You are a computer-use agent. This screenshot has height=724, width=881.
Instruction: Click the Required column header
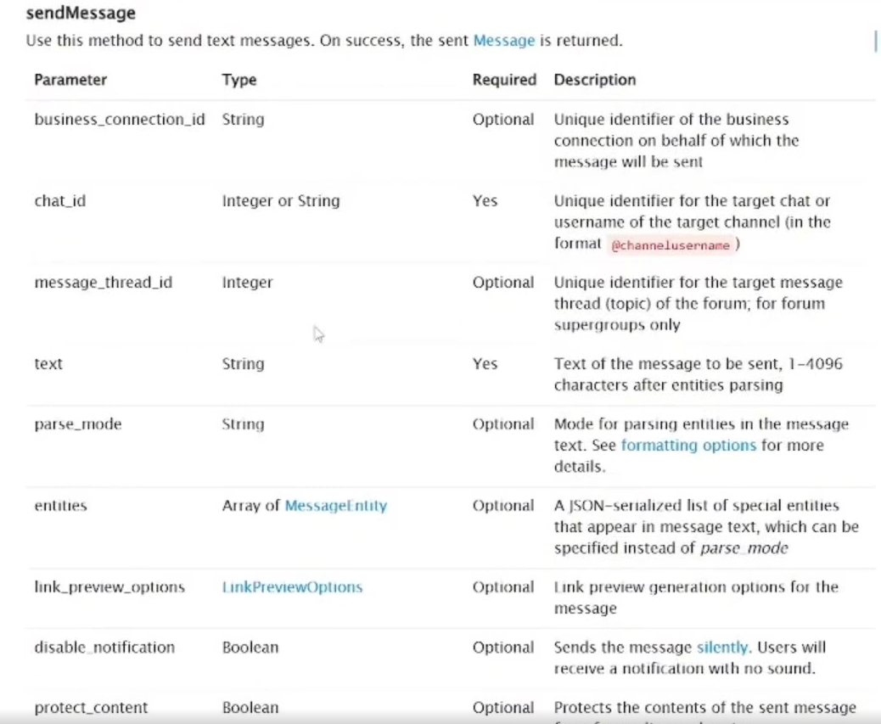click(x=504, y=80)
